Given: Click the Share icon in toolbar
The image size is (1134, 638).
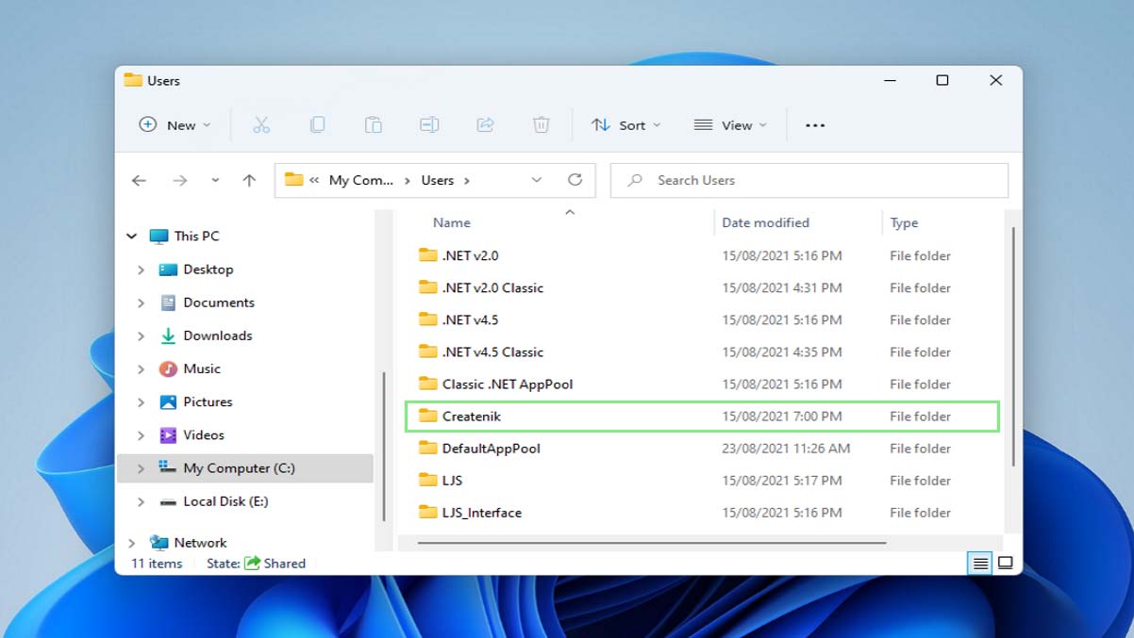Looking at the screenshot, I should click(485, 124).
